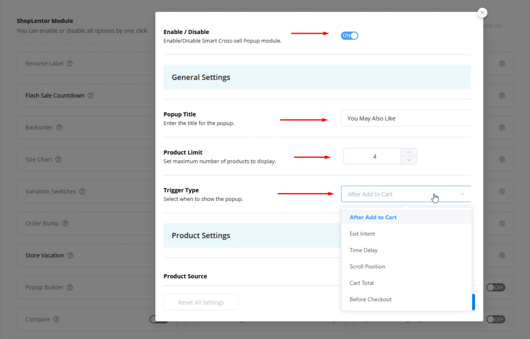Click help icon next to Backorder
530x339 pixels.
pyautogui.click(x=59, y=127)
